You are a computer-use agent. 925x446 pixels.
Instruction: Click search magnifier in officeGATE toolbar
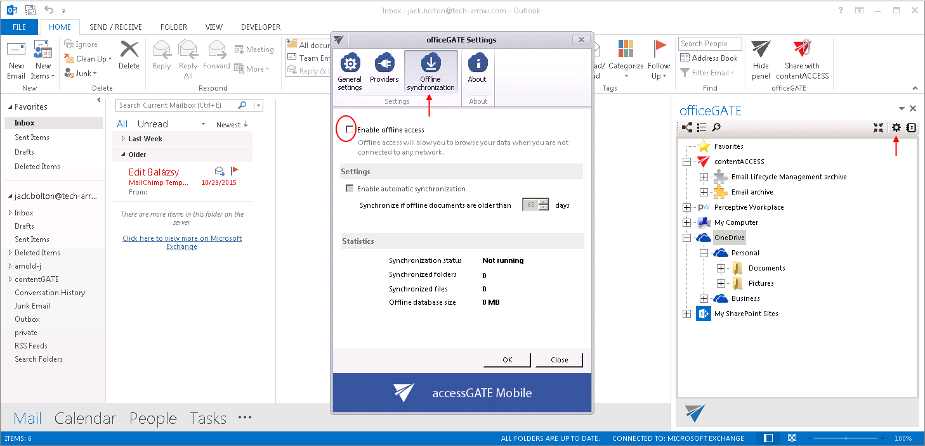[x=716, y=127]
